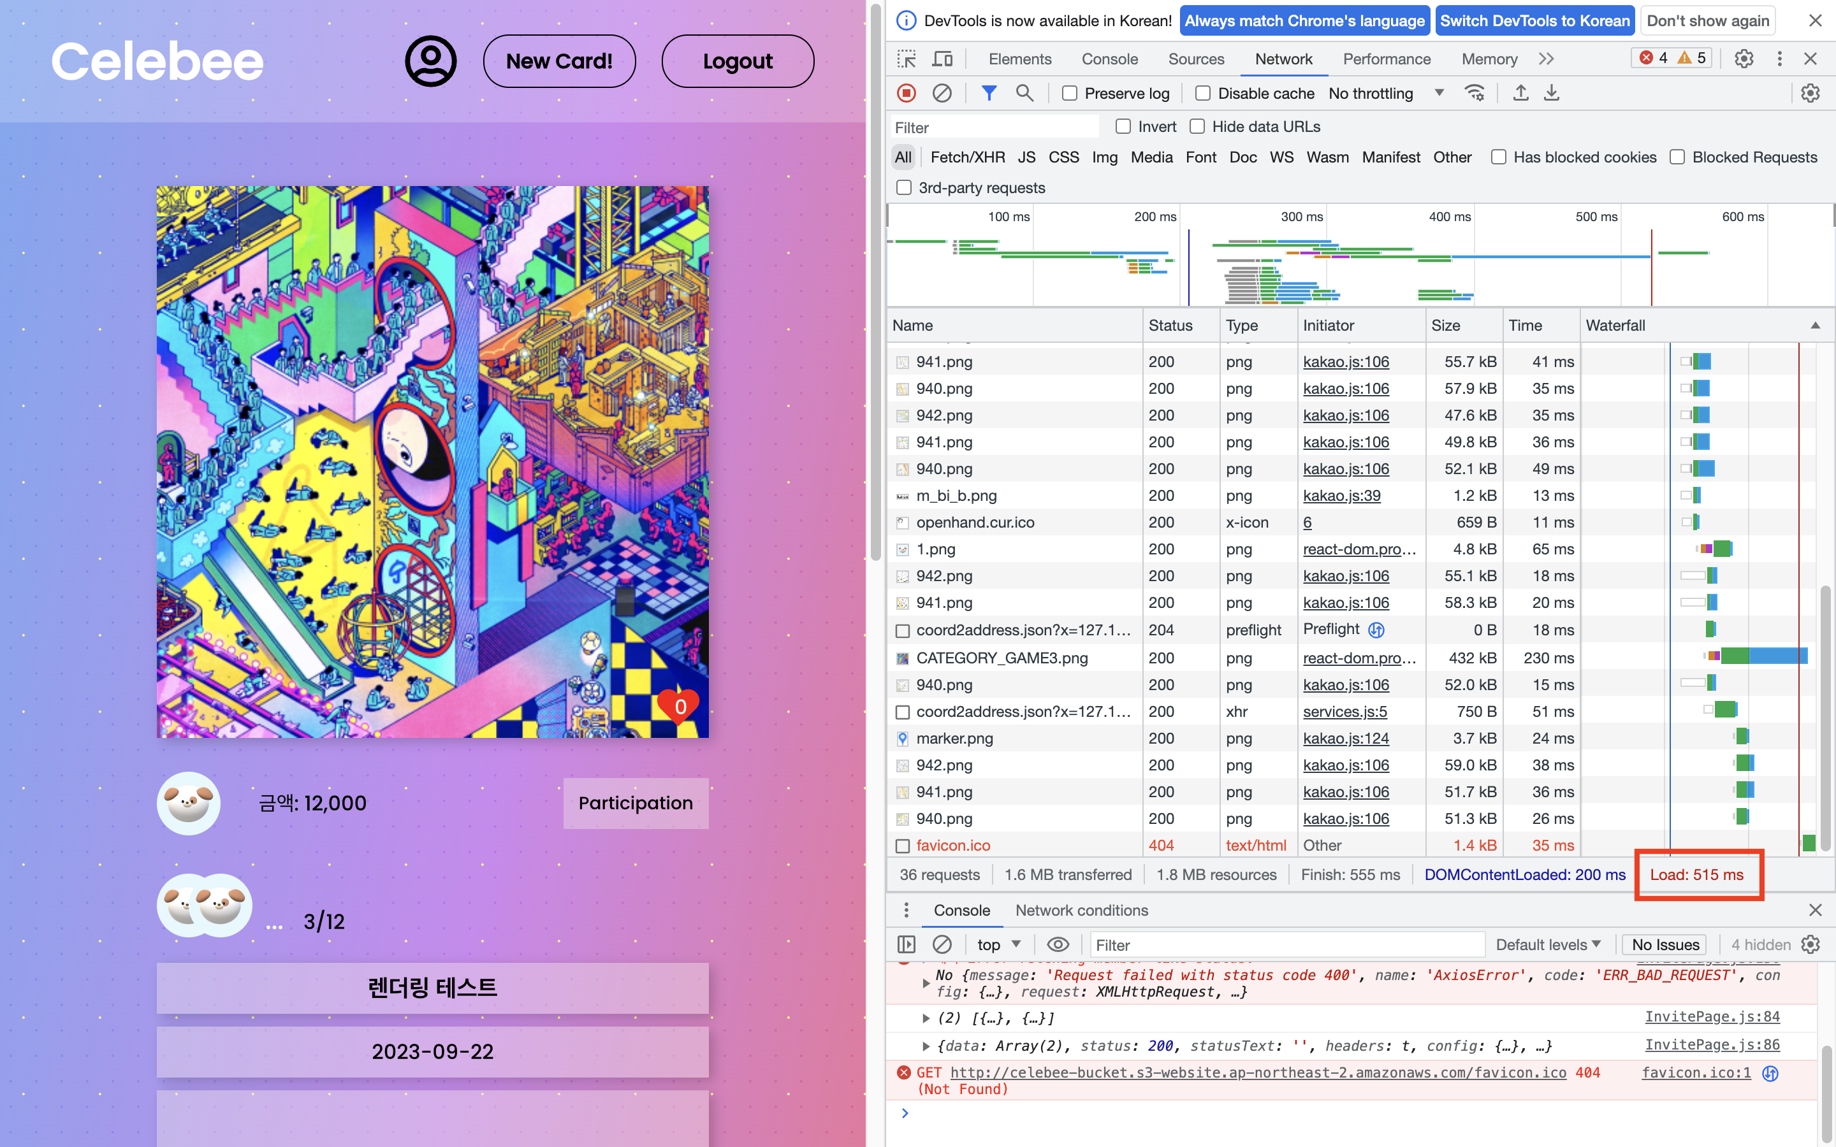Screen dimensions: 1836x1147
Task: Enable Preserve log checkbox
Action: coord(1070,93)
